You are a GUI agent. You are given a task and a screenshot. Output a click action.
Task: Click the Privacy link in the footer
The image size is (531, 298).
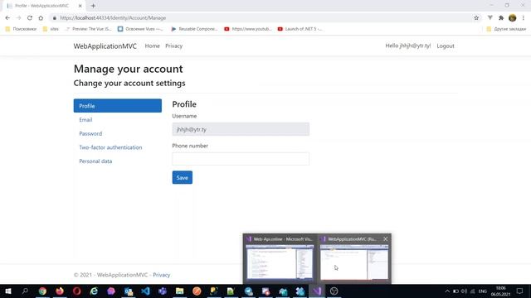point(162,275)
